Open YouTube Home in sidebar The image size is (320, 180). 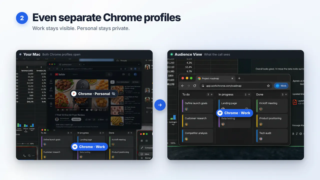coord(51,81)
